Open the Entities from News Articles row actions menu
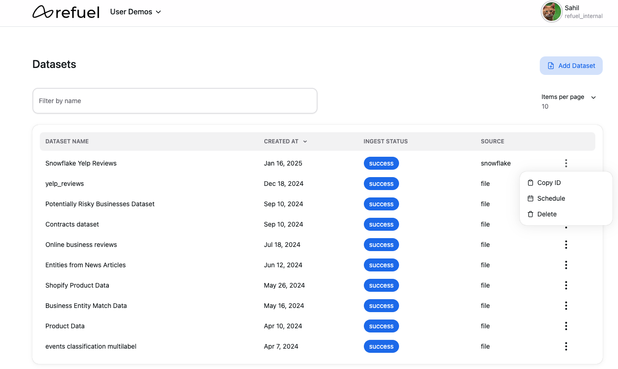Viewport: 618px width, 369px height. coord(566,265)
